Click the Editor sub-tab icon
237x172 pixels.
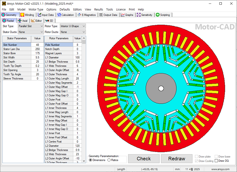(33, 21)
